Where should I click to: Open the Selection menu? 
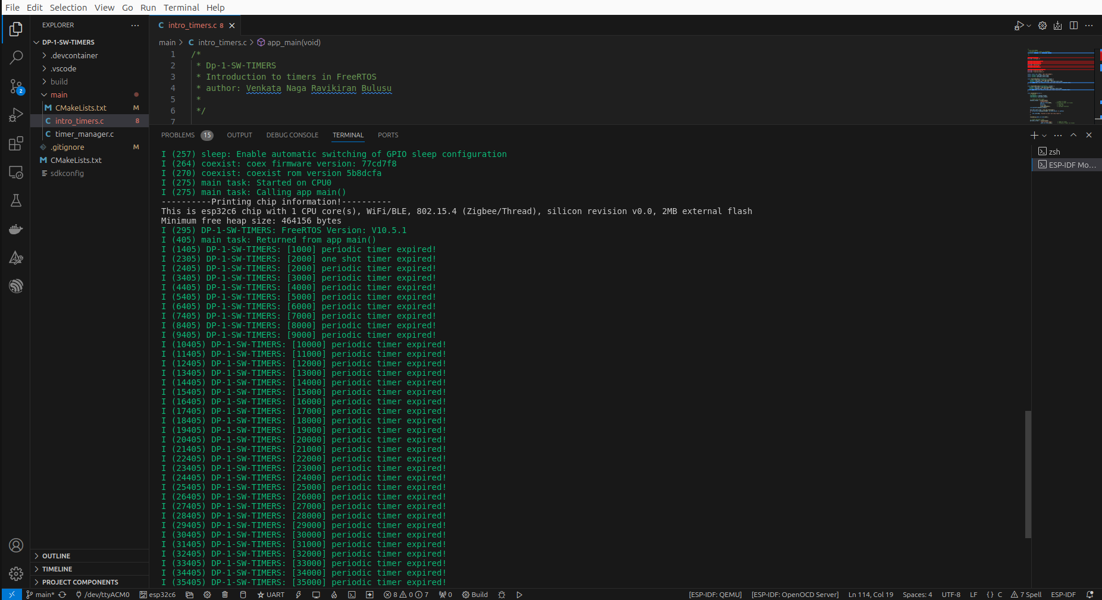coord(68,8)
